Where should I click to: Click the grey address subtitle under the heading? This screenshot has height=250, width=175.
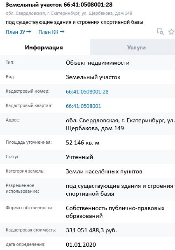pos(69,13)
